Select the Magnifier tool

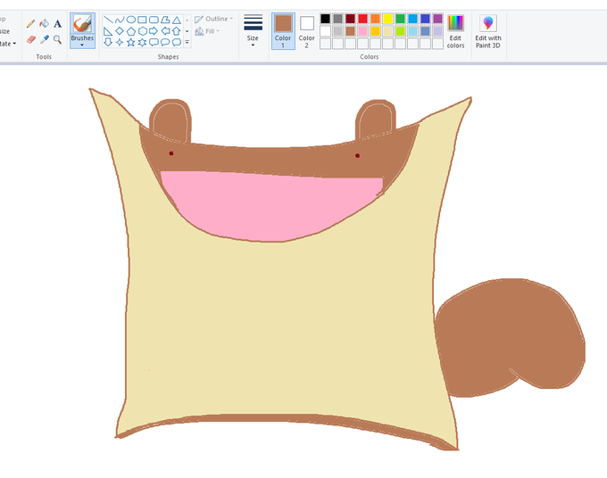[58, 39]
